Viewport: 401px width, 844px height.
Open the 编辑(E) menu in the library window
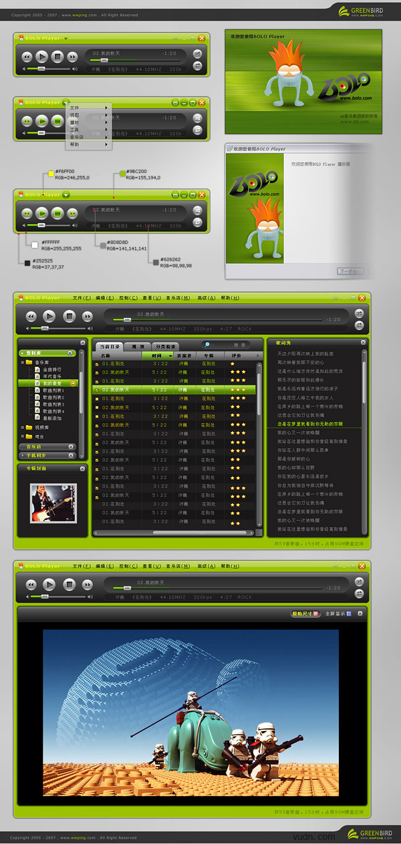click(105, 297)
